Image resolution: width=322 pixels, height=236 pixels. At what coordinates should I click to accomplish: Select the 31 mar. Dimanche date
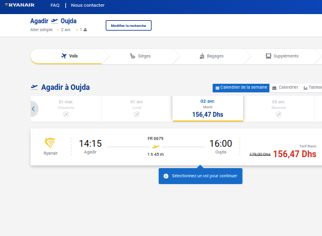[x=66, y=109]
